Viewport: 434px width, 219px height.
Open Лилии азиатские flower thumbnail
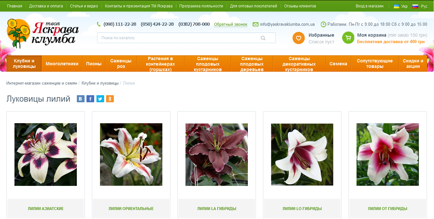tap(46, 154)
